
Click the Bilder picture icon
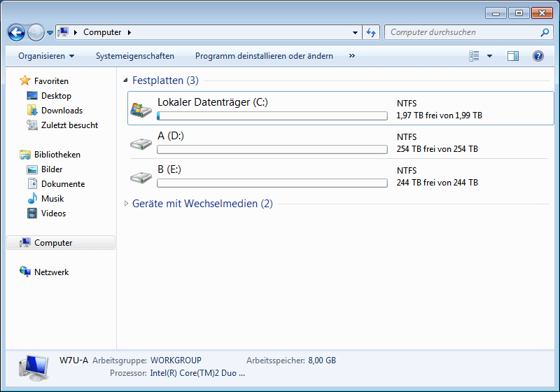[32, 169]
